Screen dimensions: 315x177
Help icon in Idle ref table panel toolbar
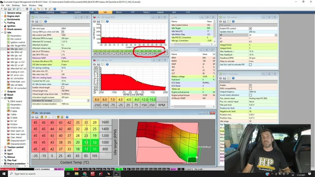point(67,117)
